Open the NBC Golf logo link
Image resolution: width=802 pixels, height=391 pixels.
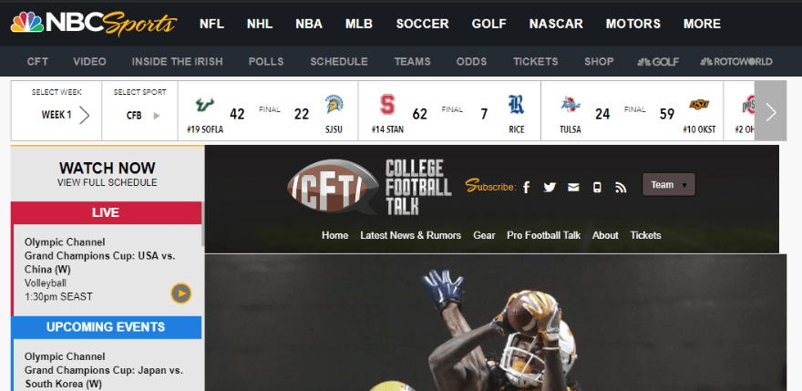click(658, 62)
